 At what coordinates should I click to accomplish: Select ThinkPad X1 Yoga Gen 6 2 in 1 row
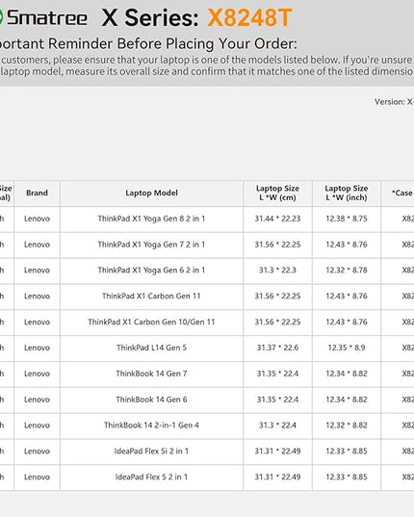[x=207, y=270]
